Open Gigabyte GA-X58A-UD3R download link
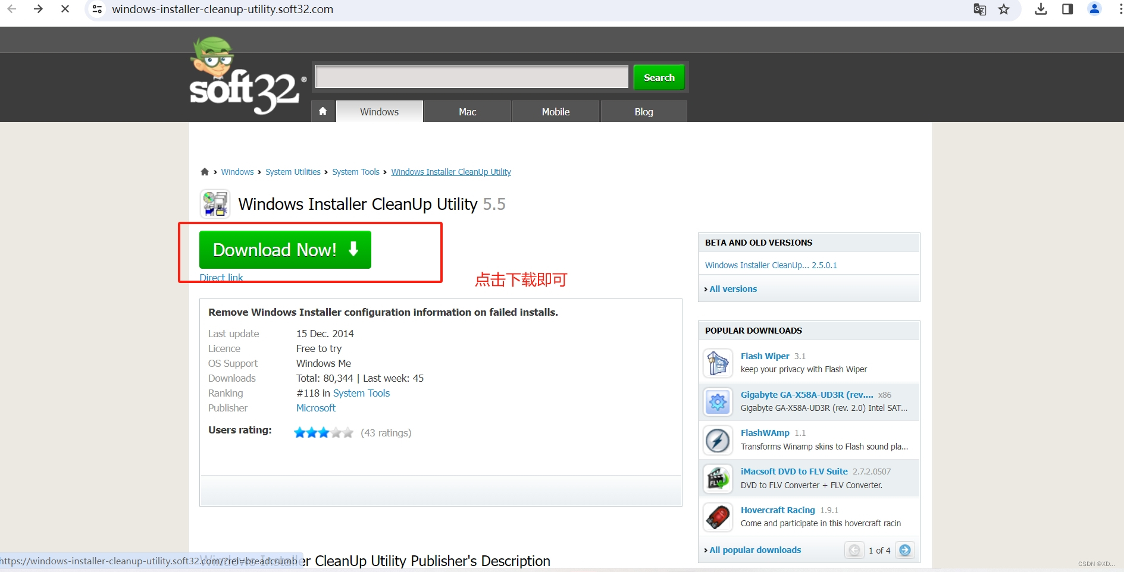 pyautogui.click(x=807, y=395)
